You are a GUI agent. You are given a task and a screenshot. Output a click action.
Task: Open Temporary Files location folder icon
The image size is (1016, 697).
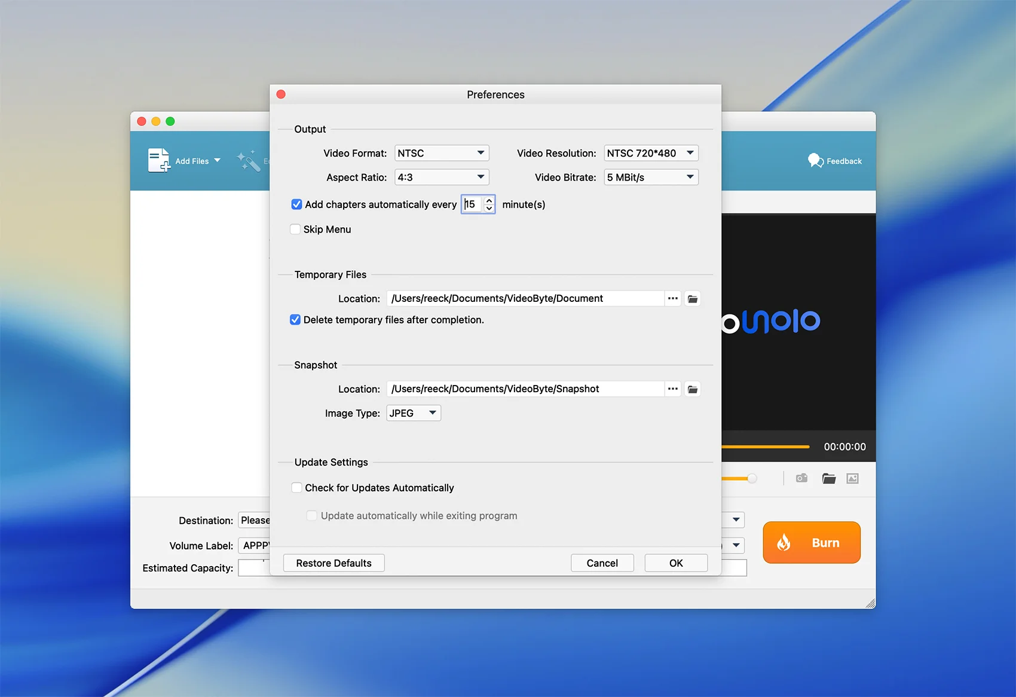(x=693, y=299)
